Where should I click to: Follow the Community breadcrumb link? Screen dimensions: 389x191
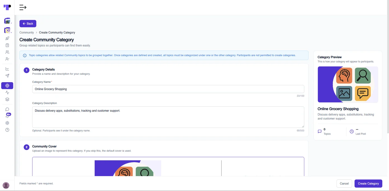pos(27,32)
